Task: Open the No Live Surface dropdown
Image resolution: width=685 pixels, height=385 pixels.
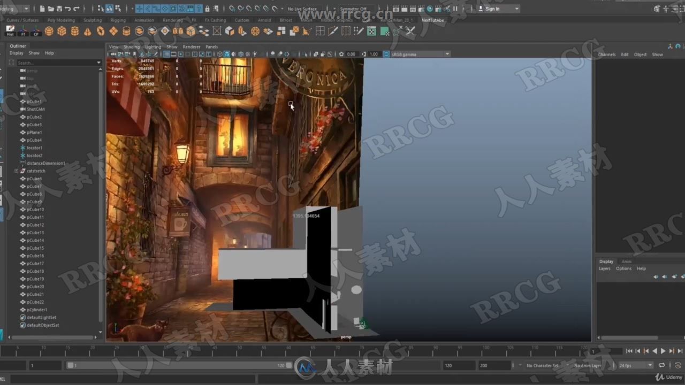Action: (305, 9)
